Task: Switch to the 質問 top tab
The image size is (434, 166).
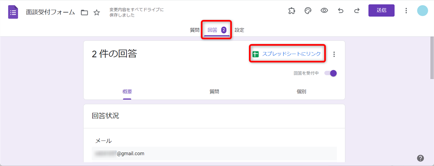Action: [x=194, y=30]
